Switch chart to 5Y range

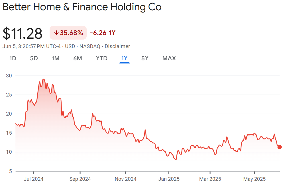click(145, 58)
